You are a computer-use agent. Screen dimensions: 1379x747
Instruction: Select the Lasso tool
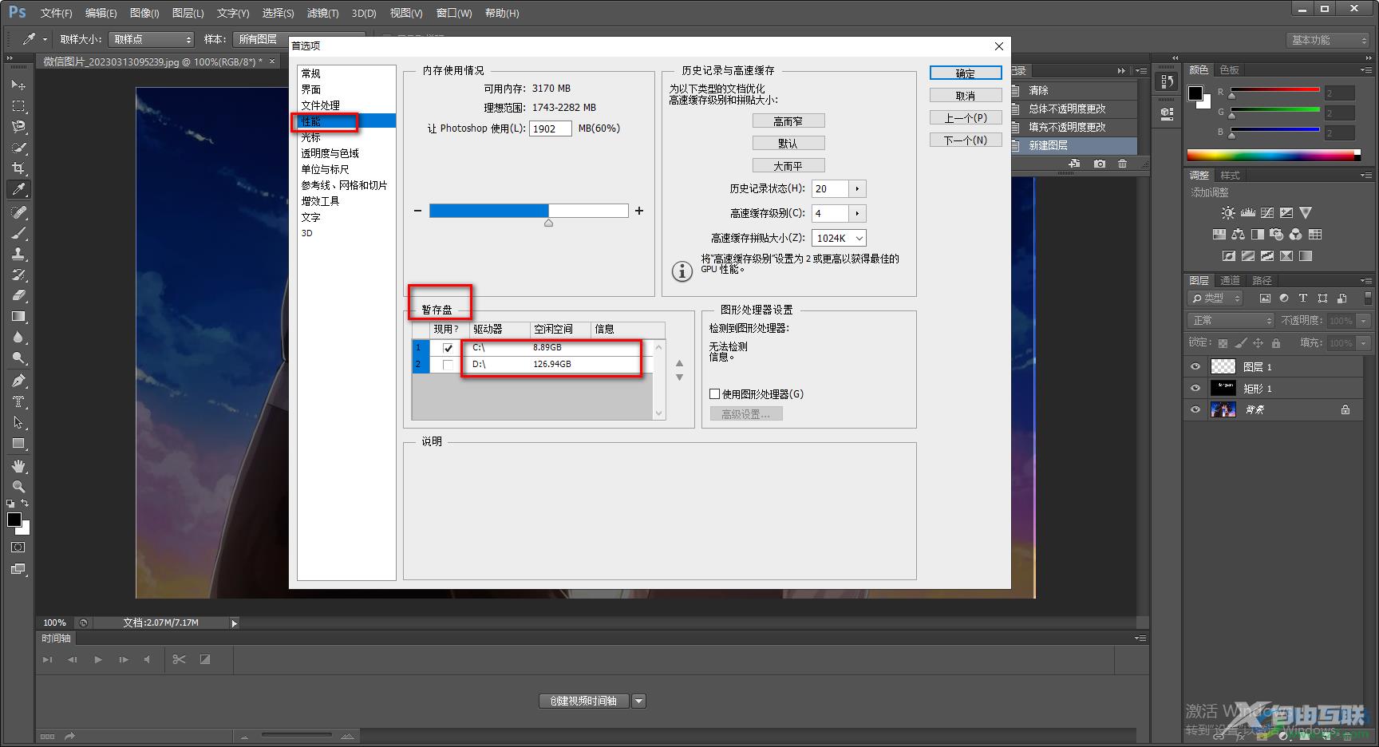(18, 126)
